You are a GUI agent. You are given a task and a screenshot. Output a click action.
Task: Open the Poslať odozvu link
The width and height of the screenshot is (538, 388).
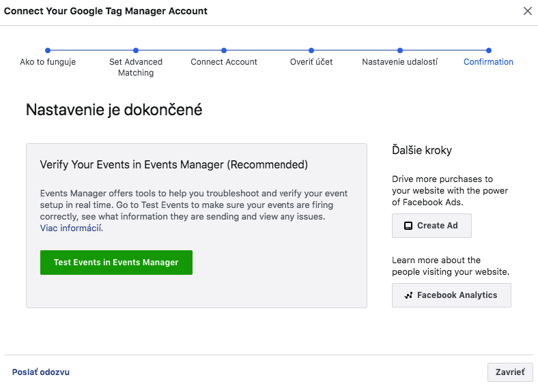[x=41, y=372]
